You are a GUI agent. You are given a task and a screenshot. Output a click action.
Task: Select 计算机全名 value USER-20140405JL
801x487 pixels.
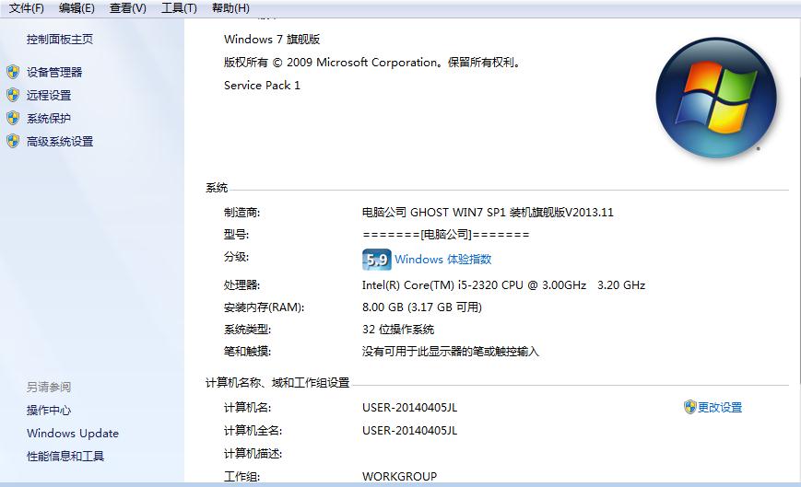click(409, 431)
